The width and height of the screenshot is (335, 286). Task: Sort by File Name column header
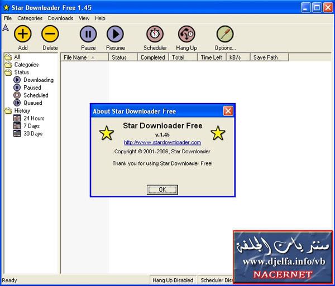point(85,57)
